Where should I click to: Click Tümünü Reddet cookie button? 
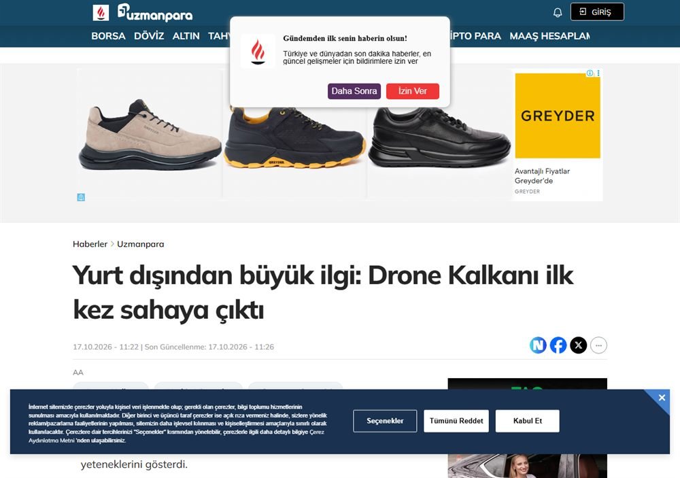(456, 421)
